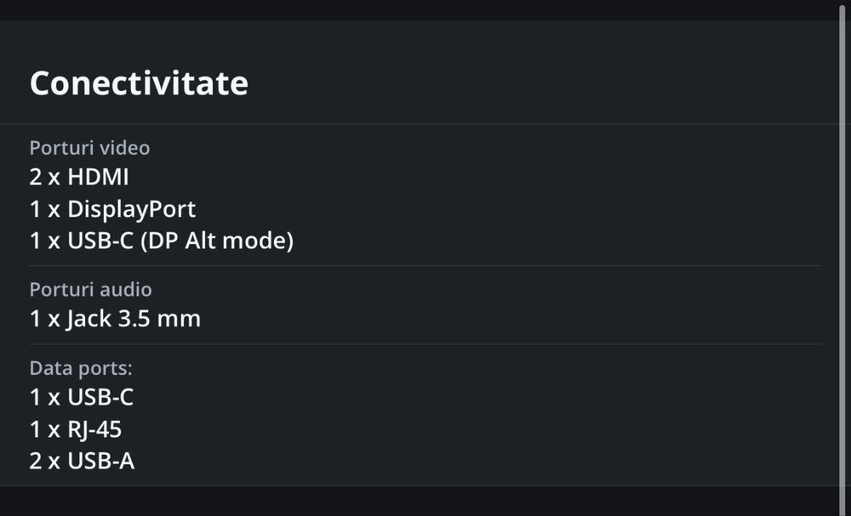Select the Data ports: label
This screenshot has width=851, height=516.
click(81, 368)
